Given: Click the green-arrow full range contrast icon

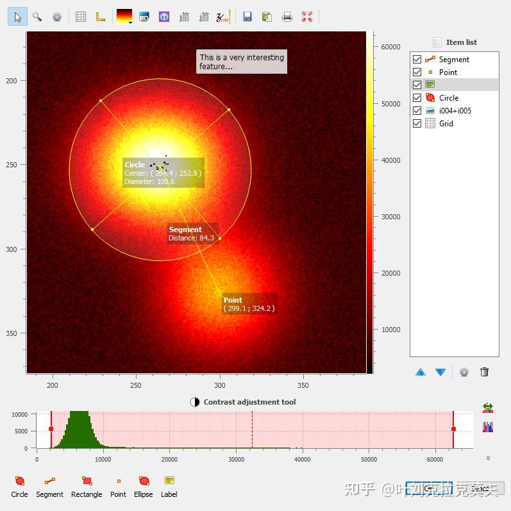Looking at the screenshot, I should [x=487, y=408].
